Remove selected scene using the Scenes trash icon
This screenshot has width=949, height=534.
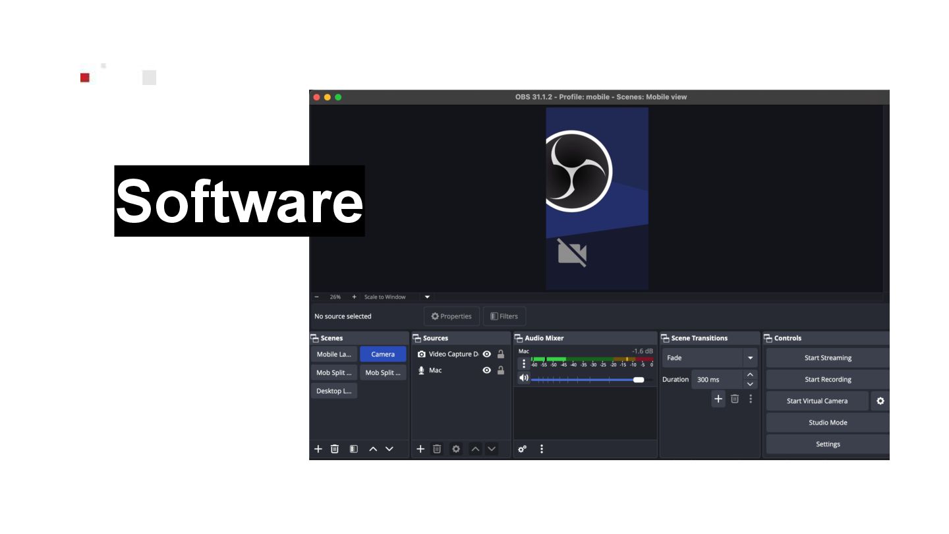tap(335, 449)
